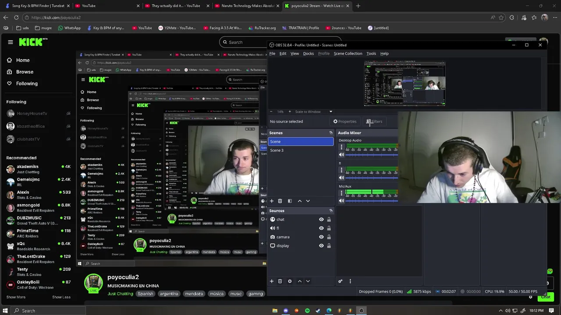The image size is (561, 315).
Task: Collapse the Following list with Show Less
Action: 61,297
